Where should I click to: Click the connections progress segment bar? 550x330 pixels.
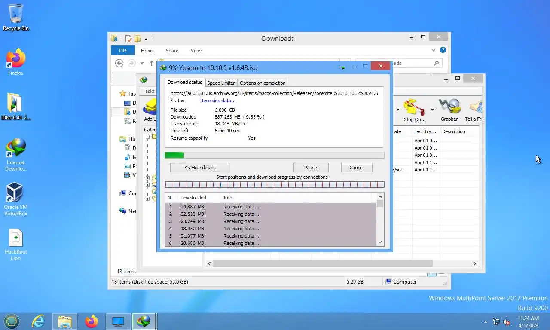[275, 185]
